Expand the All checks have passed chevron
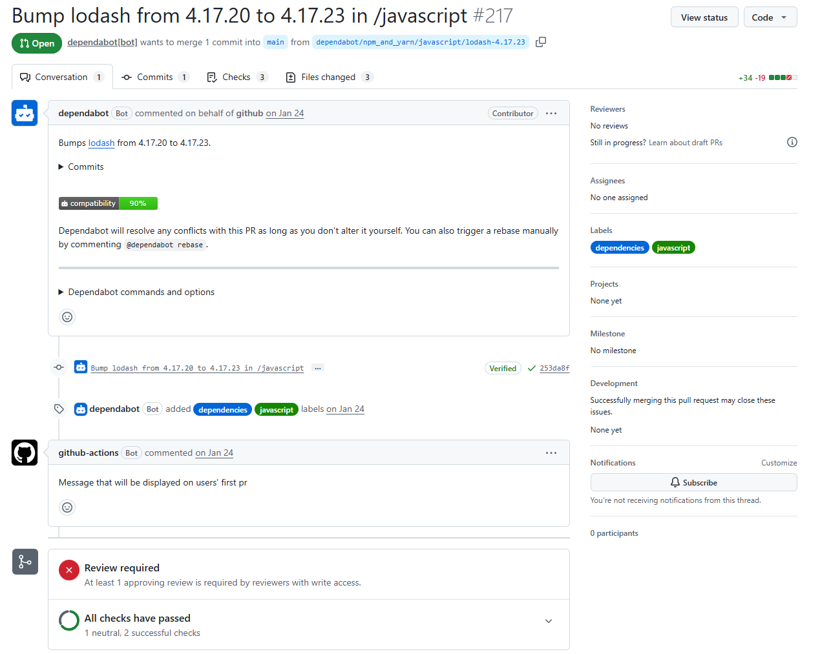 click(x=549, y=621)
